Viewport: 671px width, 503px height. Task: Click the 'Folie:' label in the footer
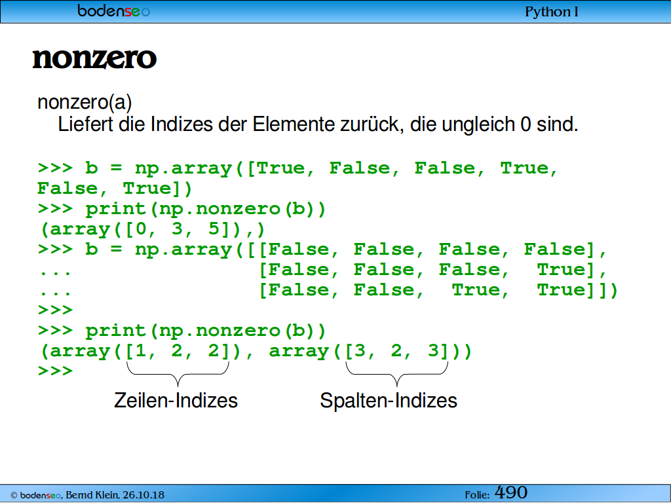pyautogui.click(x=477, y=495)
